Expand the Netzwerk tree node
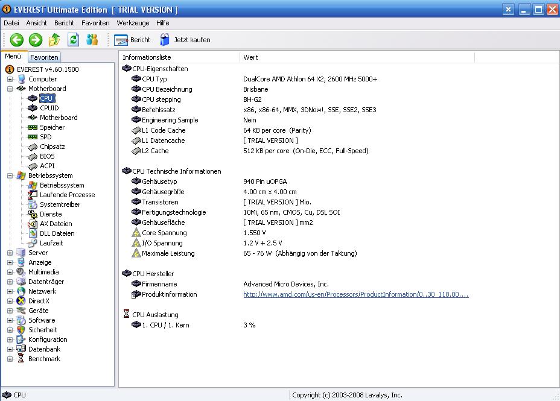Screen dimensions: 560x401 (x=10, y=291)
